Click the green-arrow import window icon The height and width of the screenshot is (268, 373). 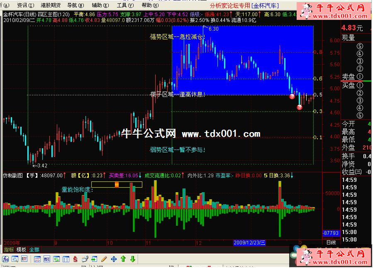click(95, 259)
